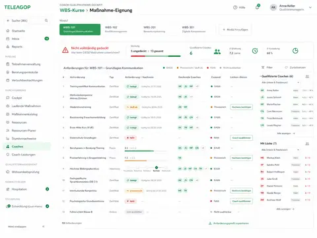Select coach Andreas Wolf in gap list

(x=287, y=200)
